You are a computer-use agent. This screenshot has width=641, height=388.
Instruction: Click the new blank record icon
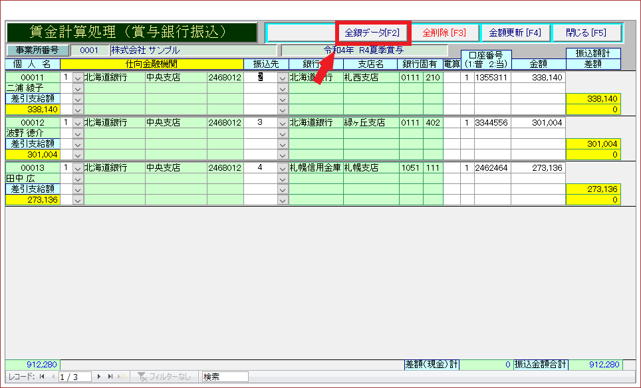click(x=122, y=377)
